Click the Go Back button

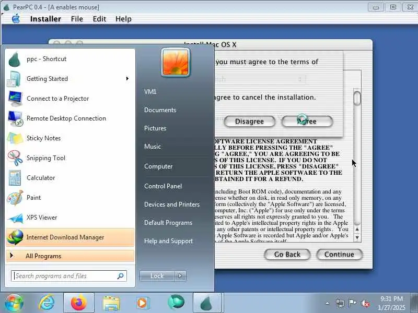287,255
